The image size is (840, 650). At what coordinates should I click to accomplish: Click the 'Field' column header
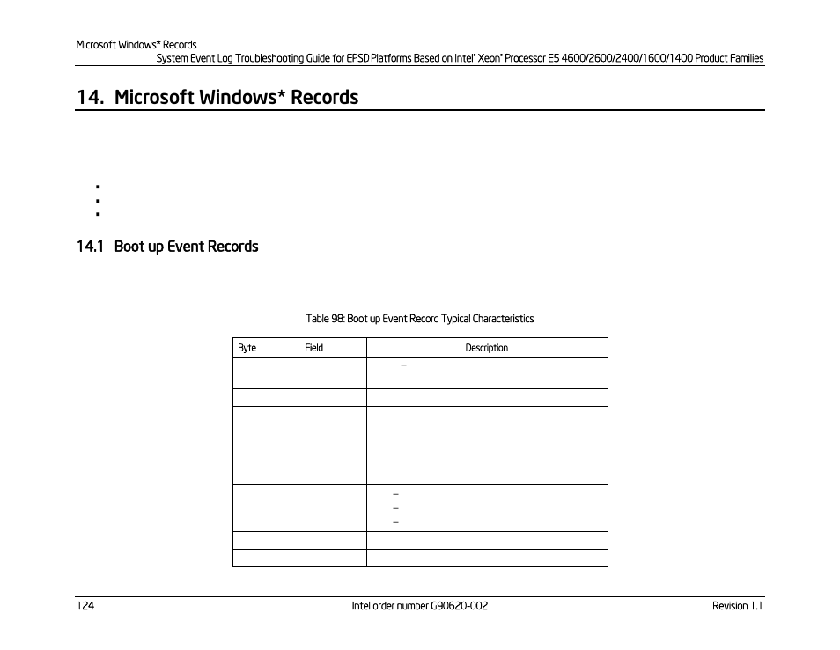pos(314,348)
